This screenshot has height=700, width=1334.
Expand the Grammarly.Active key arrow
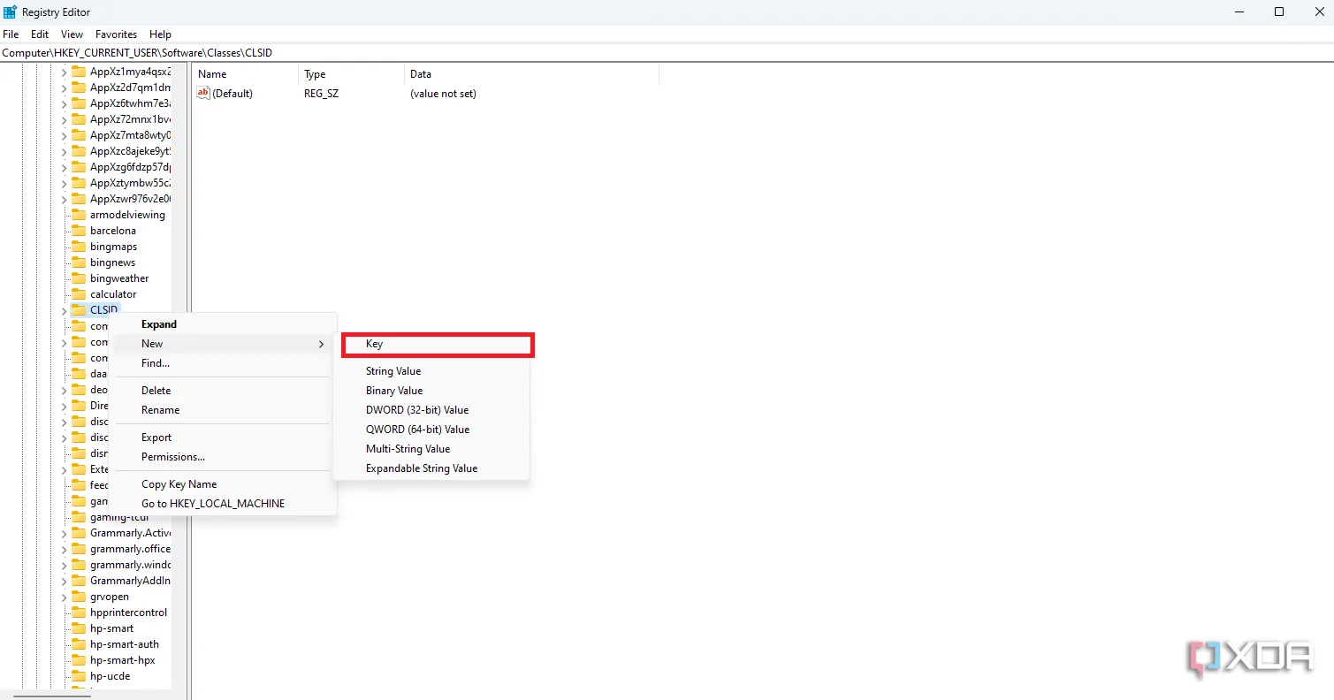click(64, 534)
